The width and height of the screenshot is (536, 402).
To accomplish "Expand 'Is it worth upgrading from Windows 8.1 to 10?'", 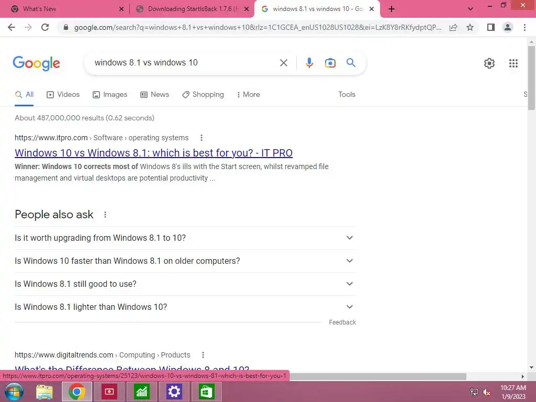I will [185, 238].
